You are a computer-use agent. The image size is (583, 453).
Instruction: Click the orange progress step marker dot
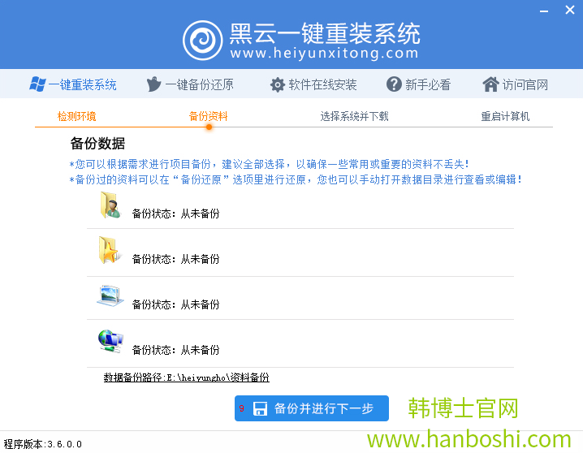pos(209,127)
